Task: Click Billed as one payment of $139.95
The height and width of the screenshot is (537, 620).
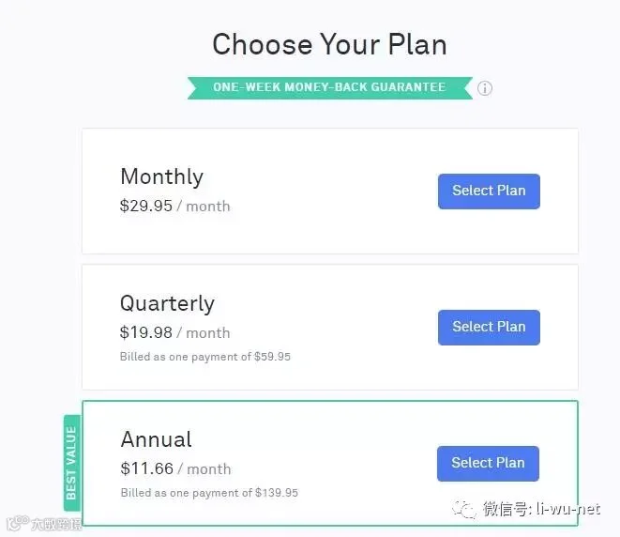Action: click(209, 493)
